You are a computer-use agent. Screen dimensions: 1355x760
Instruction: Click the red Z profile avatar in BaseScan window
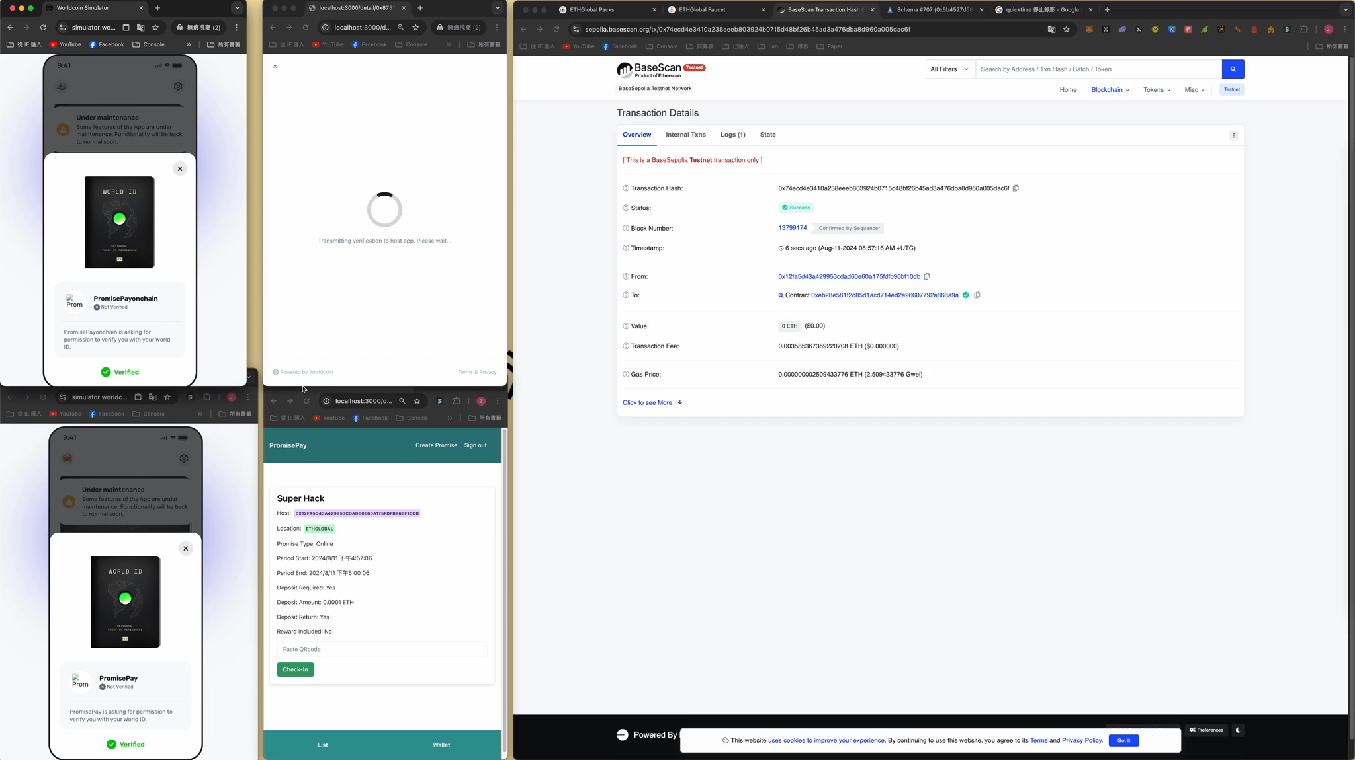(x=1328, y=29)
